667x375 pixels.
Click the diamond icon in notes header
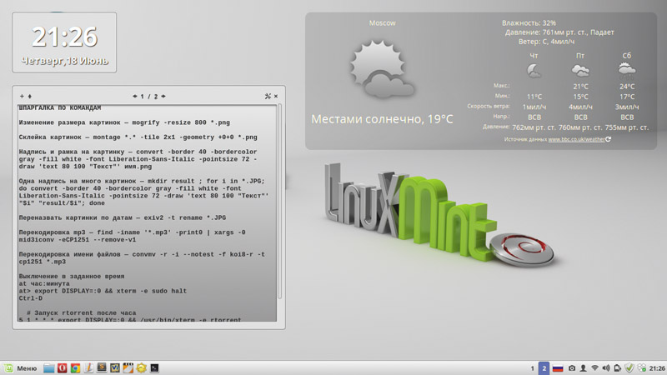pyautogui.click(x=30, y=97)
